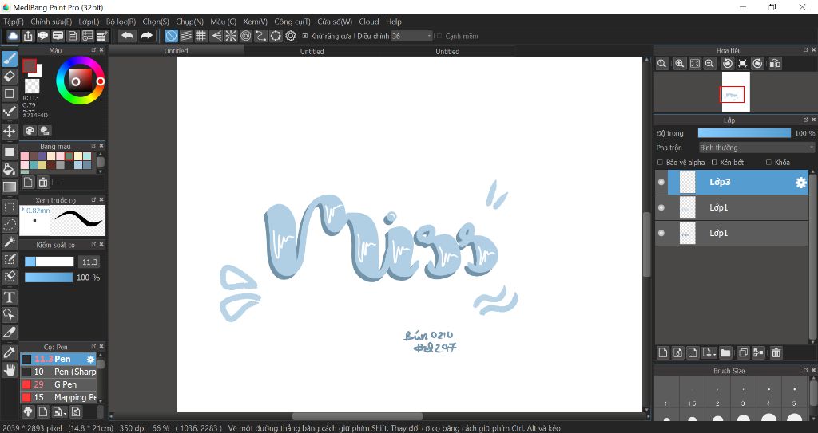Screen dimensions: 818x433
Task: Select the Brush tool in left toolbar
Action: [10, 59]
